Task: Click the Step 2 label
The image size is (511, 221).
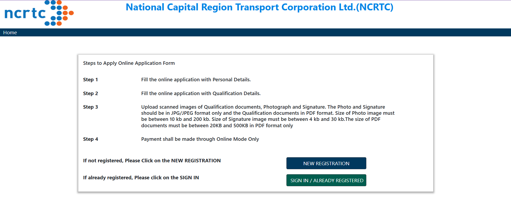Action: [91, 93]
